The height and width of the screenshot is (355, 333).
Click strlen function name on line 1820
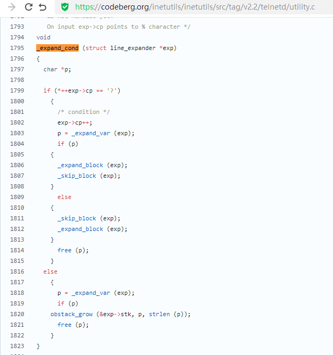[x=159, y=314]
